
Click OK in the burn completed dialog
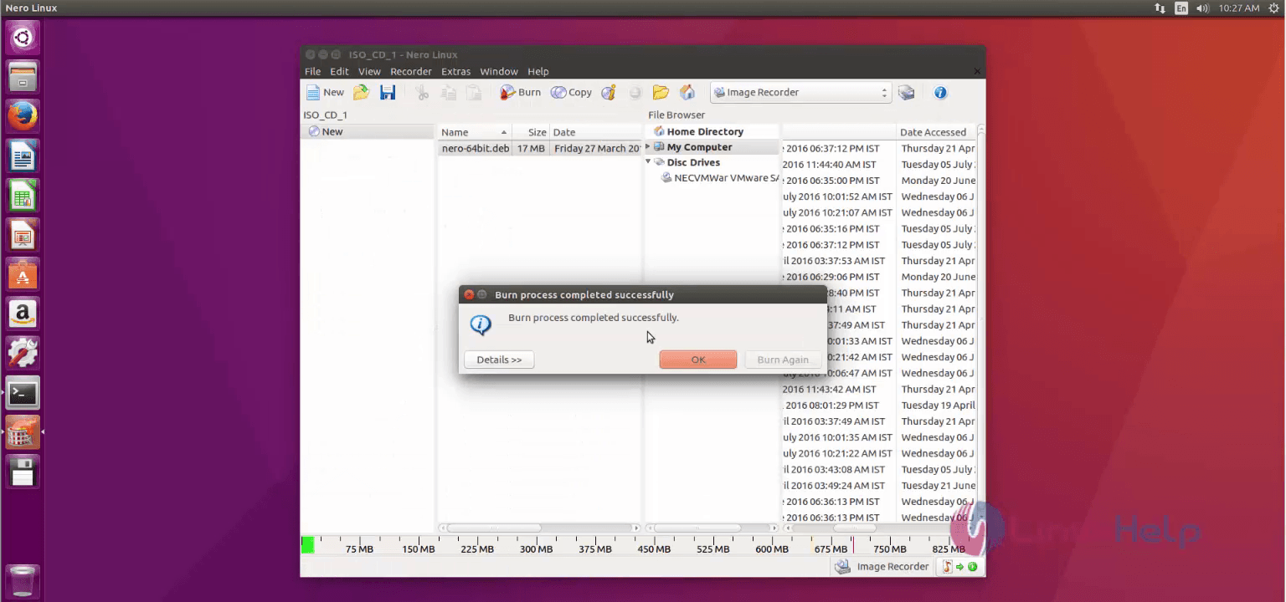[x=698, y=360]
